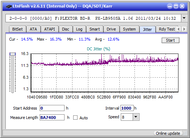
Task: Open the System tab
Action: (129, 29)
